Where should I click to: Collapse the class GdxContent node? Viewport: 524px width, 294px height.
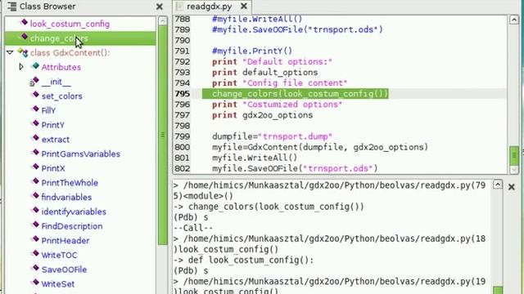pos(10,52)
